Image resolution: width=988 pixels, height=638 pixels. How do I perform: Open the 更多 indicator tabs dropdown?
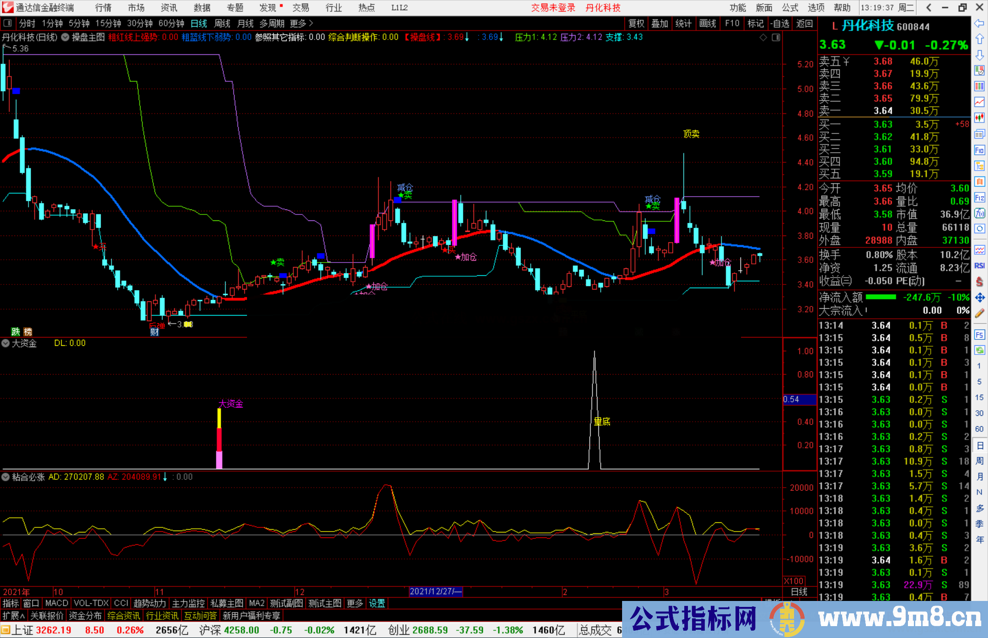point(354,603)
